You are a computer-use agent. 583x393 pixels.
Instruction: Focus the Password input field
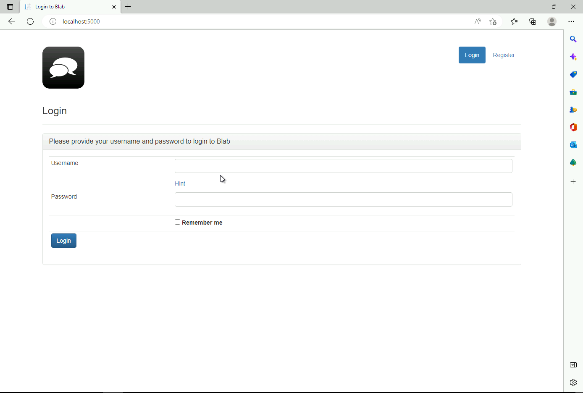coord(344,199)
